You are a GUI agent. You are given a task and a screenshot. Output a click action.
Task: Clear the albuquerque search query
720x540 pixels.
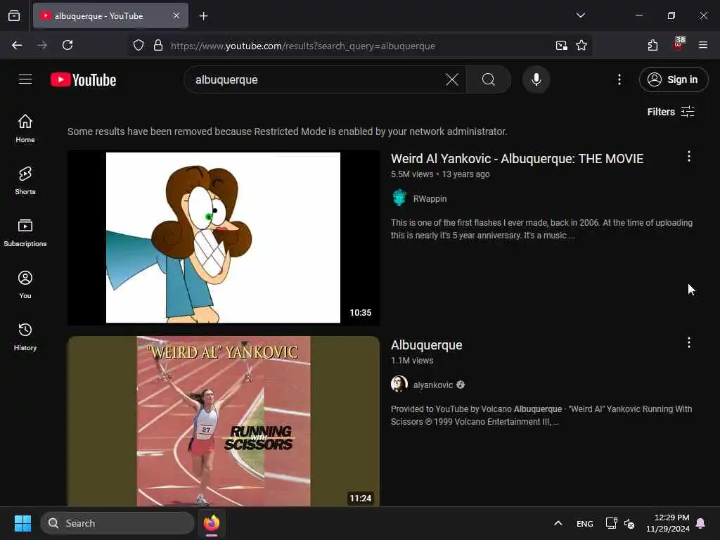point(452,79)
